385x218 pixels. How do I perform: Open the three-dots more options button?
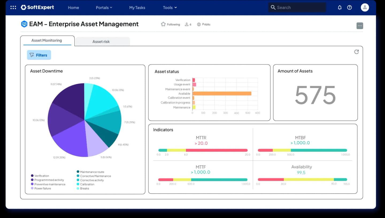[x=360, y=26]
